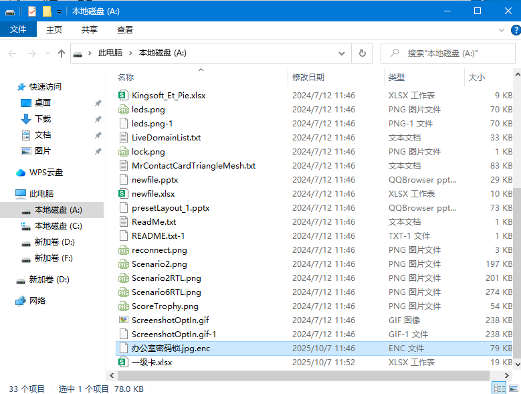The image size is (521, 394).
Task: Click the New folder icon in title bar
Action: tap(46, 11)
